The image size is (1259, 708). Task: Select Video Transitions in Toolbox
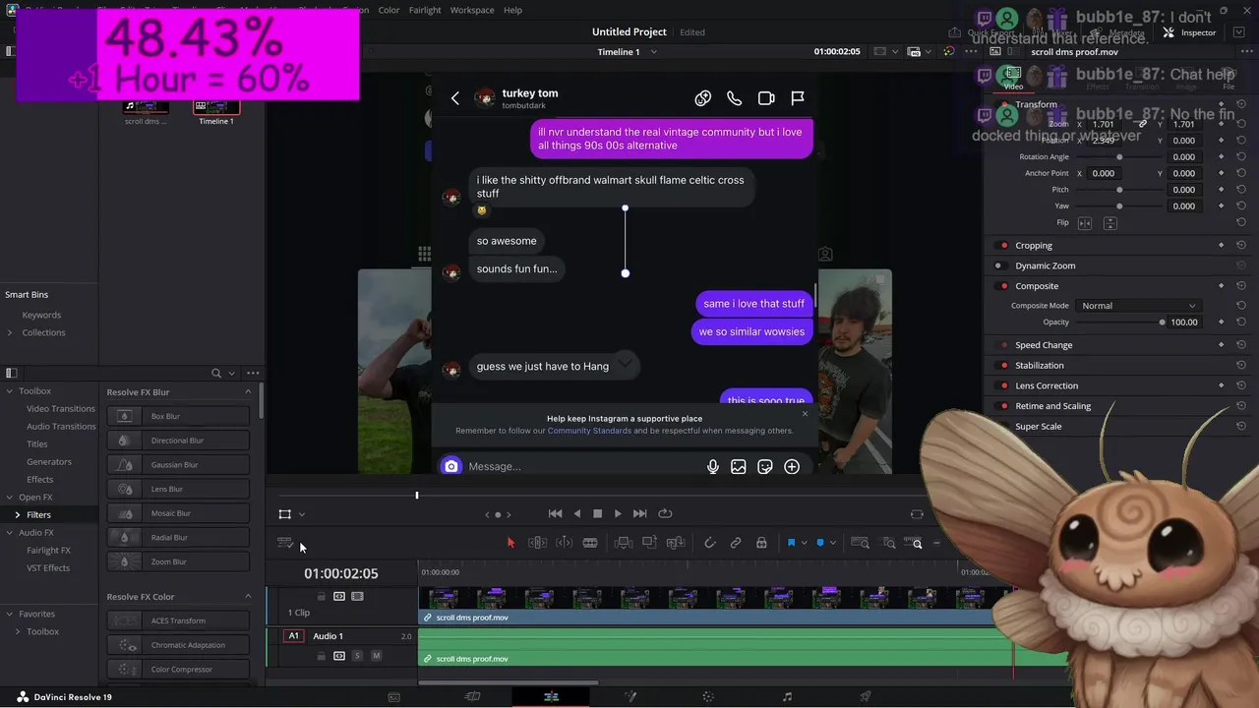pos(61,409)
